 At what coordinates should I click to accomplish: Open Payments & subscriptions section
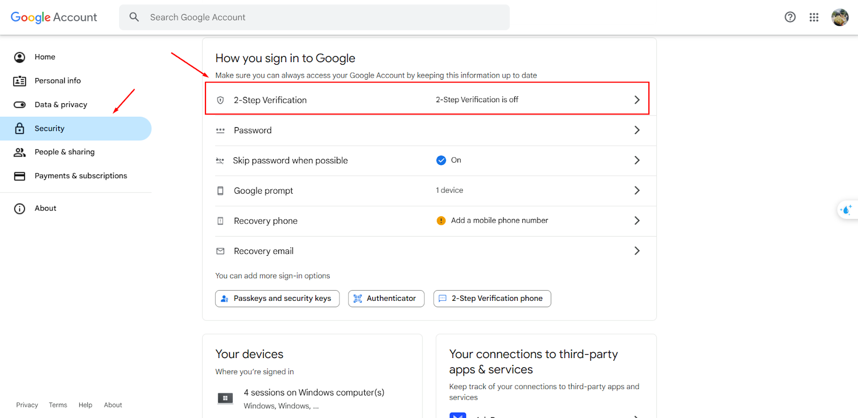[x=76, y=176]
